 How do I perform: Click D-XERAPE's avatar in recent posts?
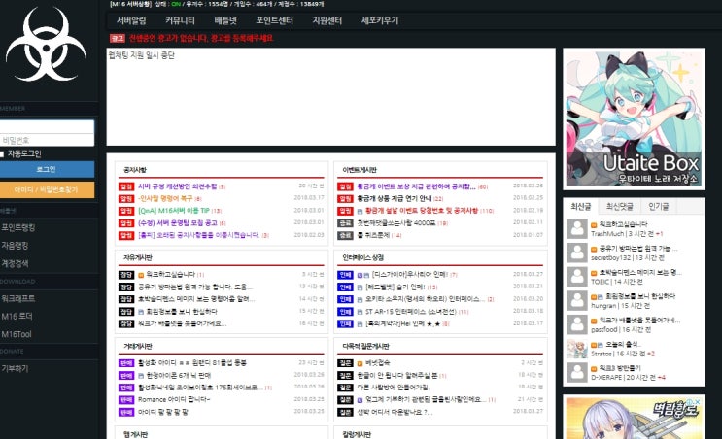pos(577,372)
